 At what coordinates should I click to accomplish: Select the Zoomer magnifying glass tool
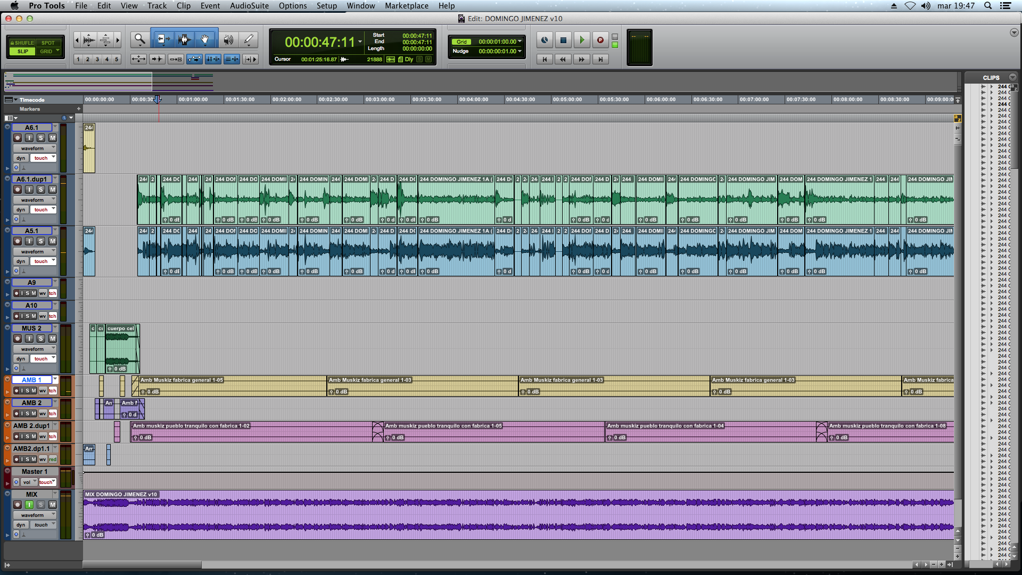(139, 39)
